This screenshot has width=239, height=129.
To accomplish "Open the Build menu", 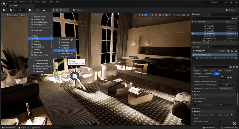I will (x=37, y=2).
